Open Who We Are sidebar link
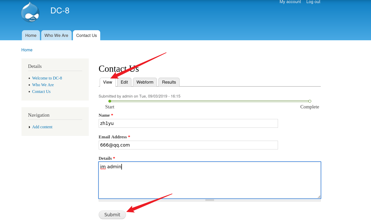The image size is (371, 223). pyautogui.click(x=43, y=85)
